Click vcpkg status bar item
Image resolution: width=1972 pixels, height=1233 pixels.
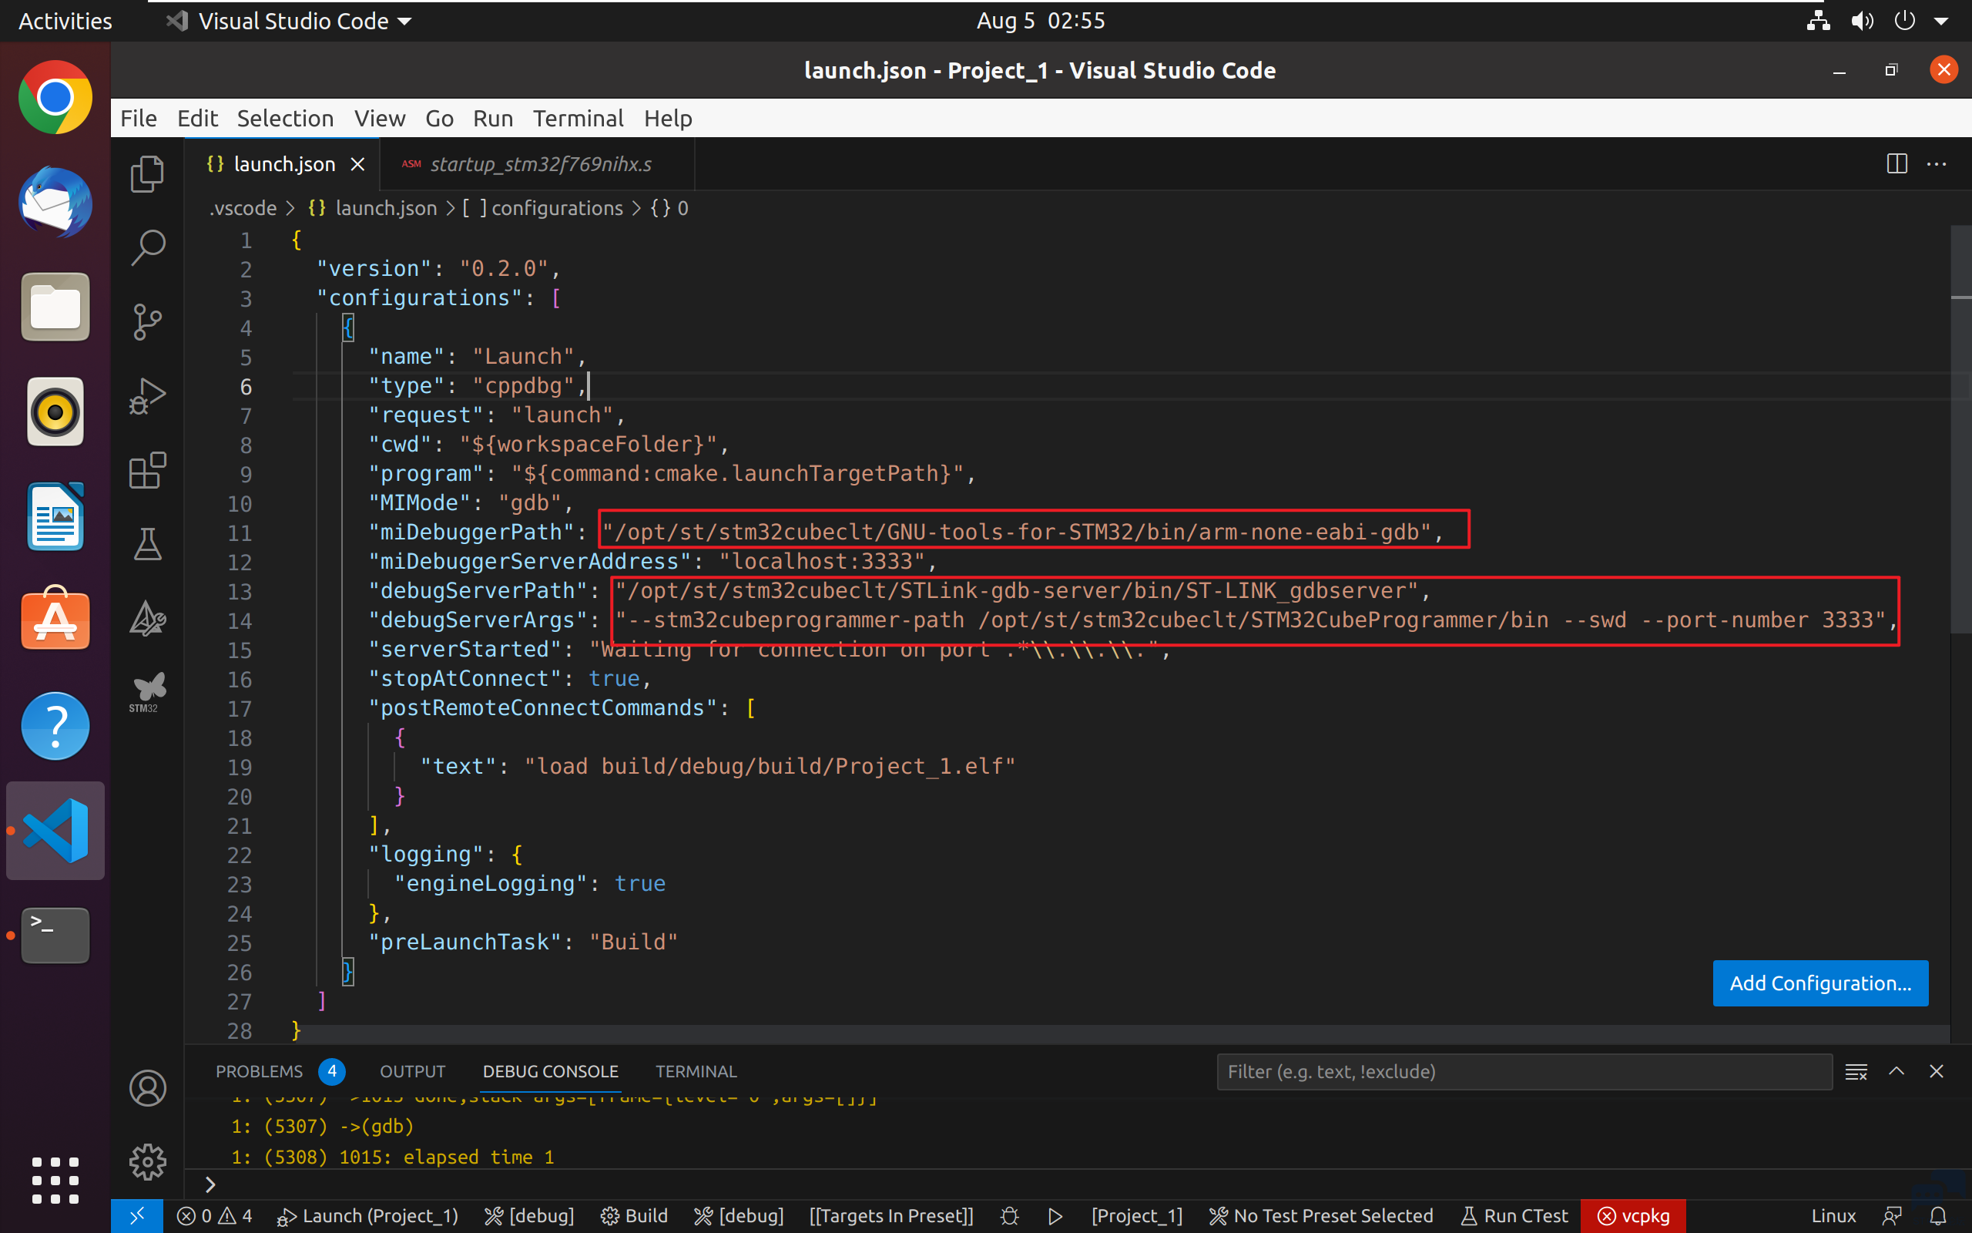[x=1633, y=1216]
